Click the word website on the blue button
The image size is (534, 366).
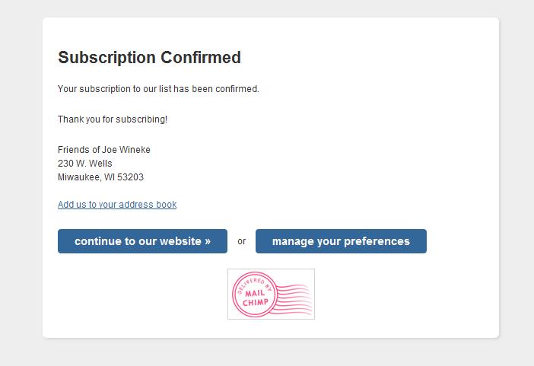180,241
